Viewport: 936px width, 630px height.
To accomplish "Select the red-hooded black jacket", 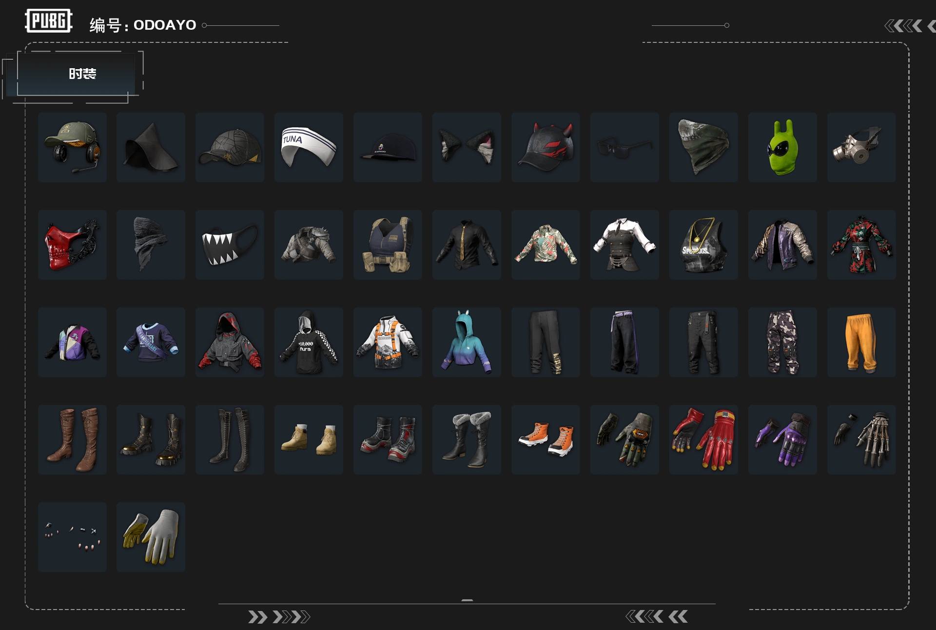I will 230,342.
